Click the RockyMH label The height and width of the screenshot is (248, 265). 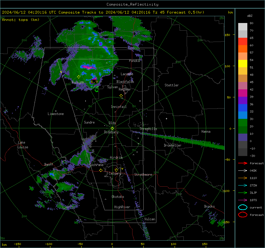[x=78, y=83]
